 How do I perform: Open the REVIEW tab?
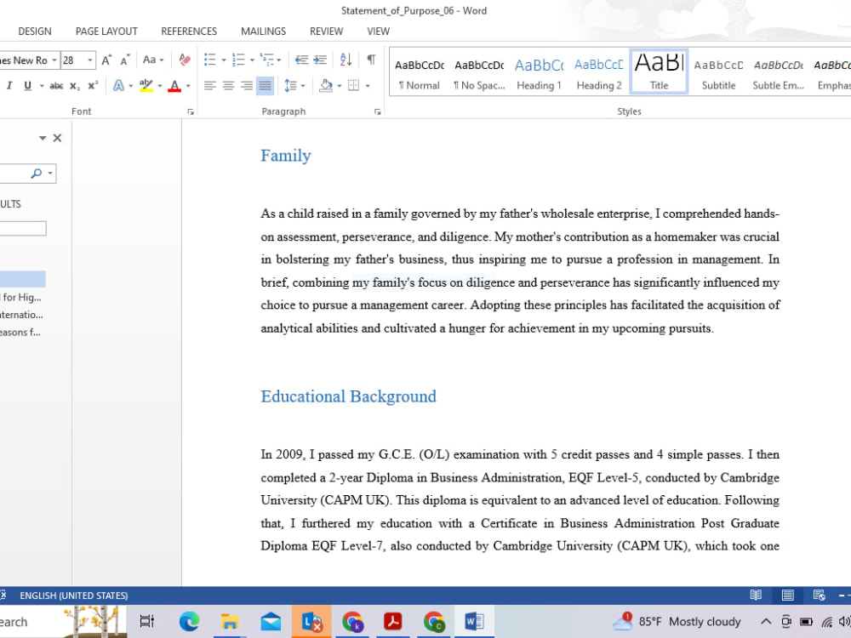[x=326, y=31]
